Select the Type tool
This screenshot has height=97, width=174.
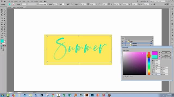[2, 16]
